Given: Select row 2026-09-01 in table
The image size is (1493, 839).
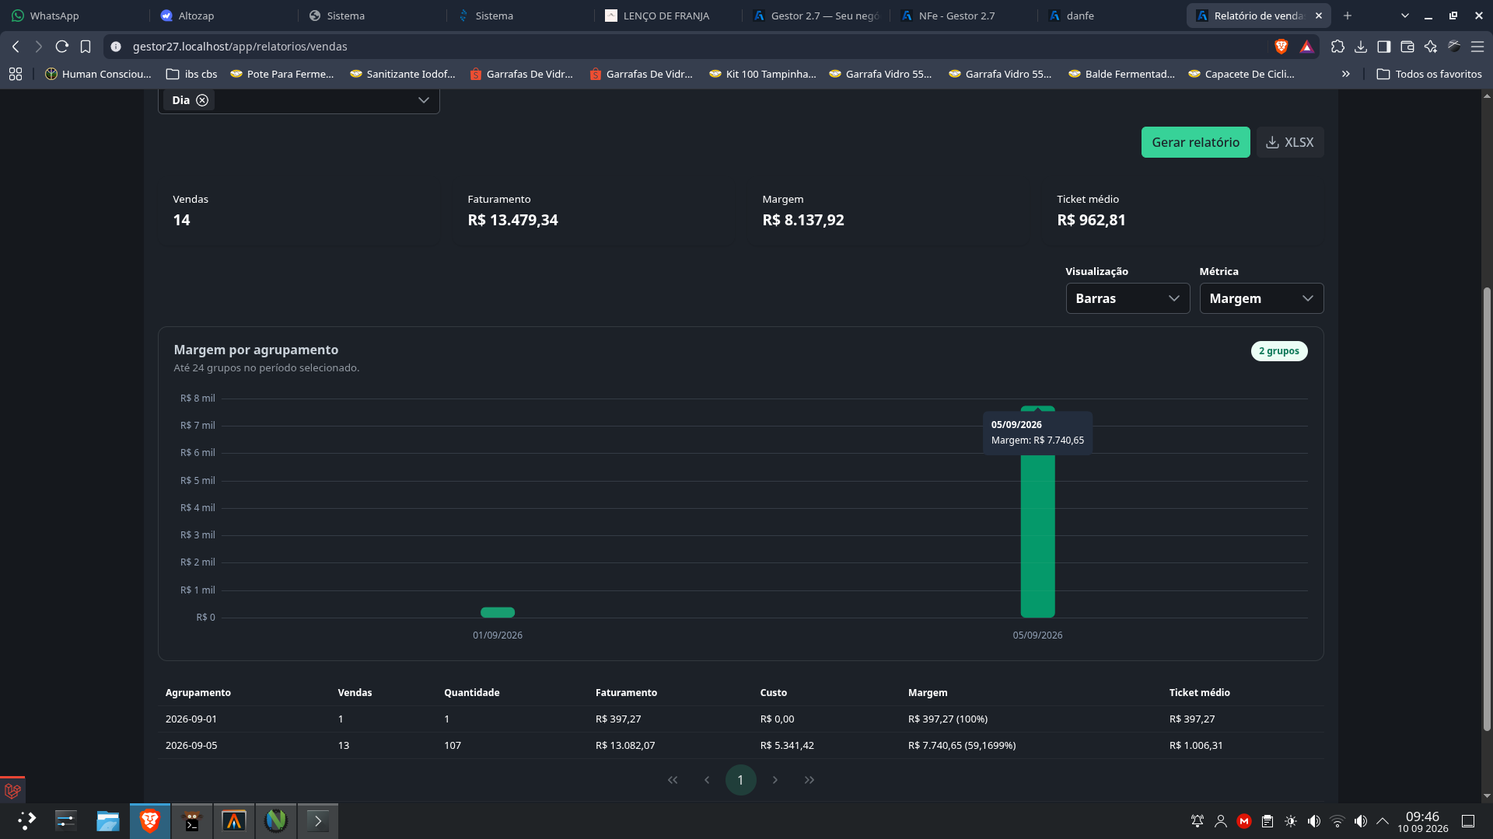Looking at the screenshot, I should (740, 719).
